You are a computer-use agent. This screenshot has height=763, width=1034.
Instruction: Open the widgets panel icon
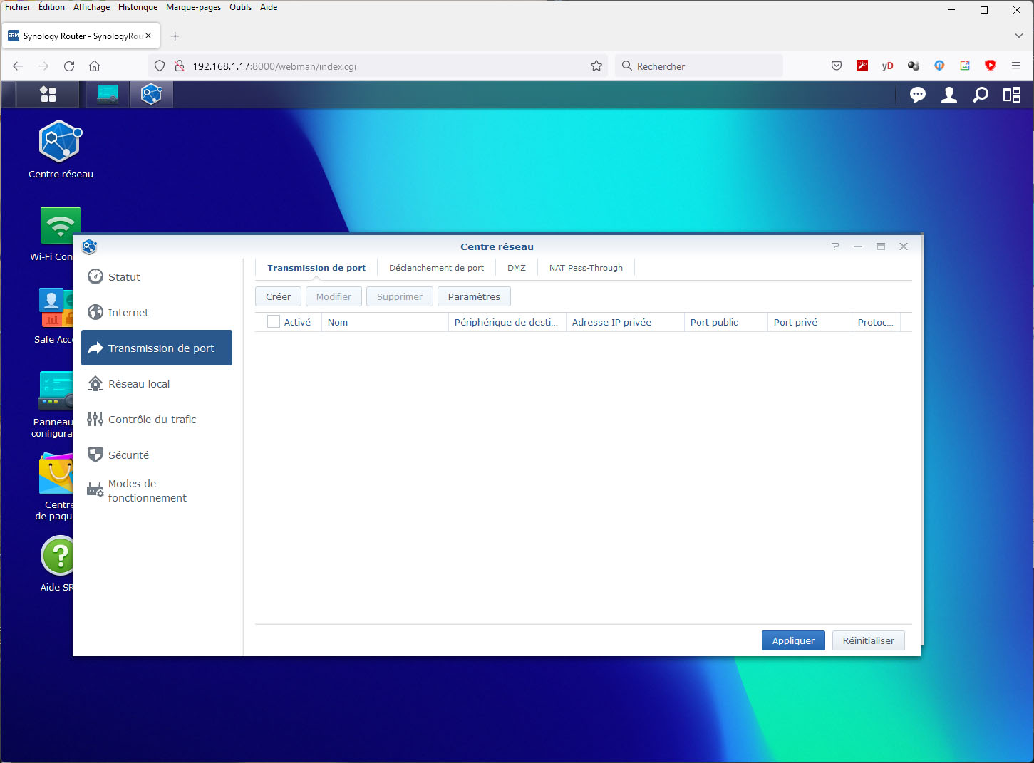click(x=1012, y=95)
